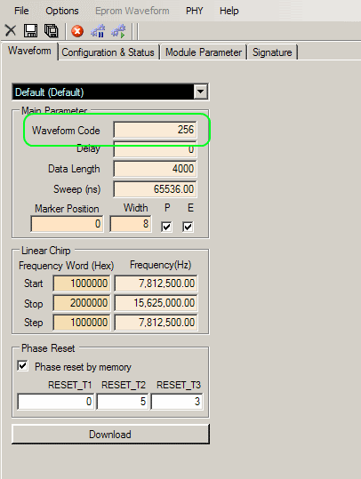Click the Stop frequency word hex field

[x=81, y=303]
